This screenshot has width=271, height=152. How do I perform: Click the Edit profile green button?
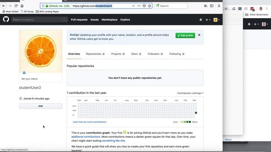click(185, 35)
